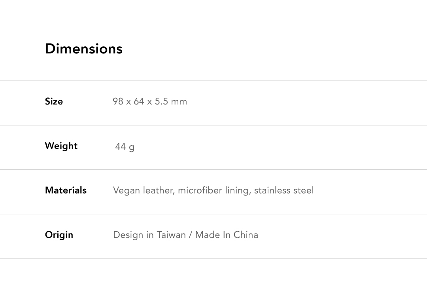The height and width of the screenshot is (285, 427).
Task: Click the word leather in Materials
Action: (159, 190)
